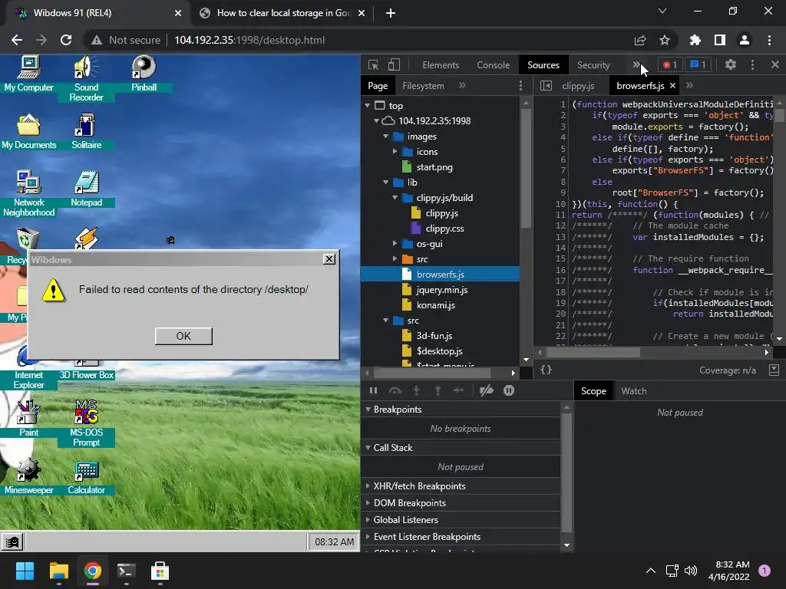Image resolution: width=786 pixels, height=589 pixels.
Task: Launch the Notepad desktop icon
Action: (x=86, y=189)
